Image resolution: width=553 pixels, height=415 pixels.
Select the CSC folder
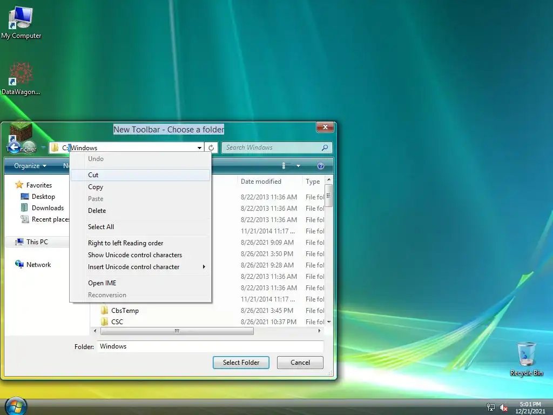point(117,322)
